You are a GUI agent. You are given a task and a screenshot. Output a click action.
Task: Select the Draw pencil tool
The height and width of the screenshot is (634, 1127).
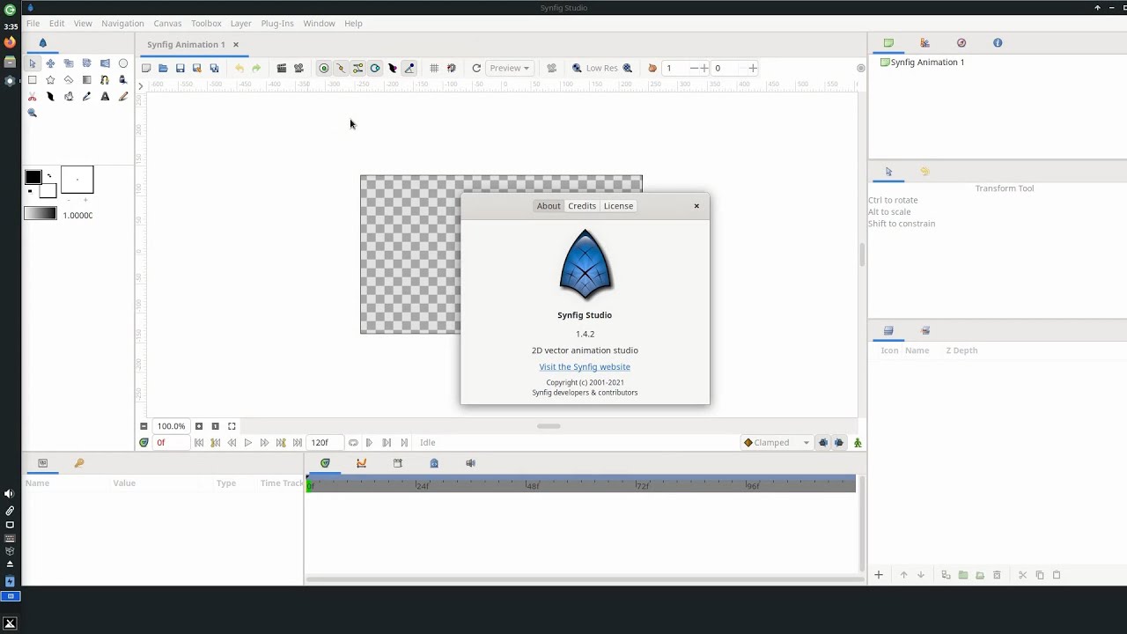pos(123,97)
